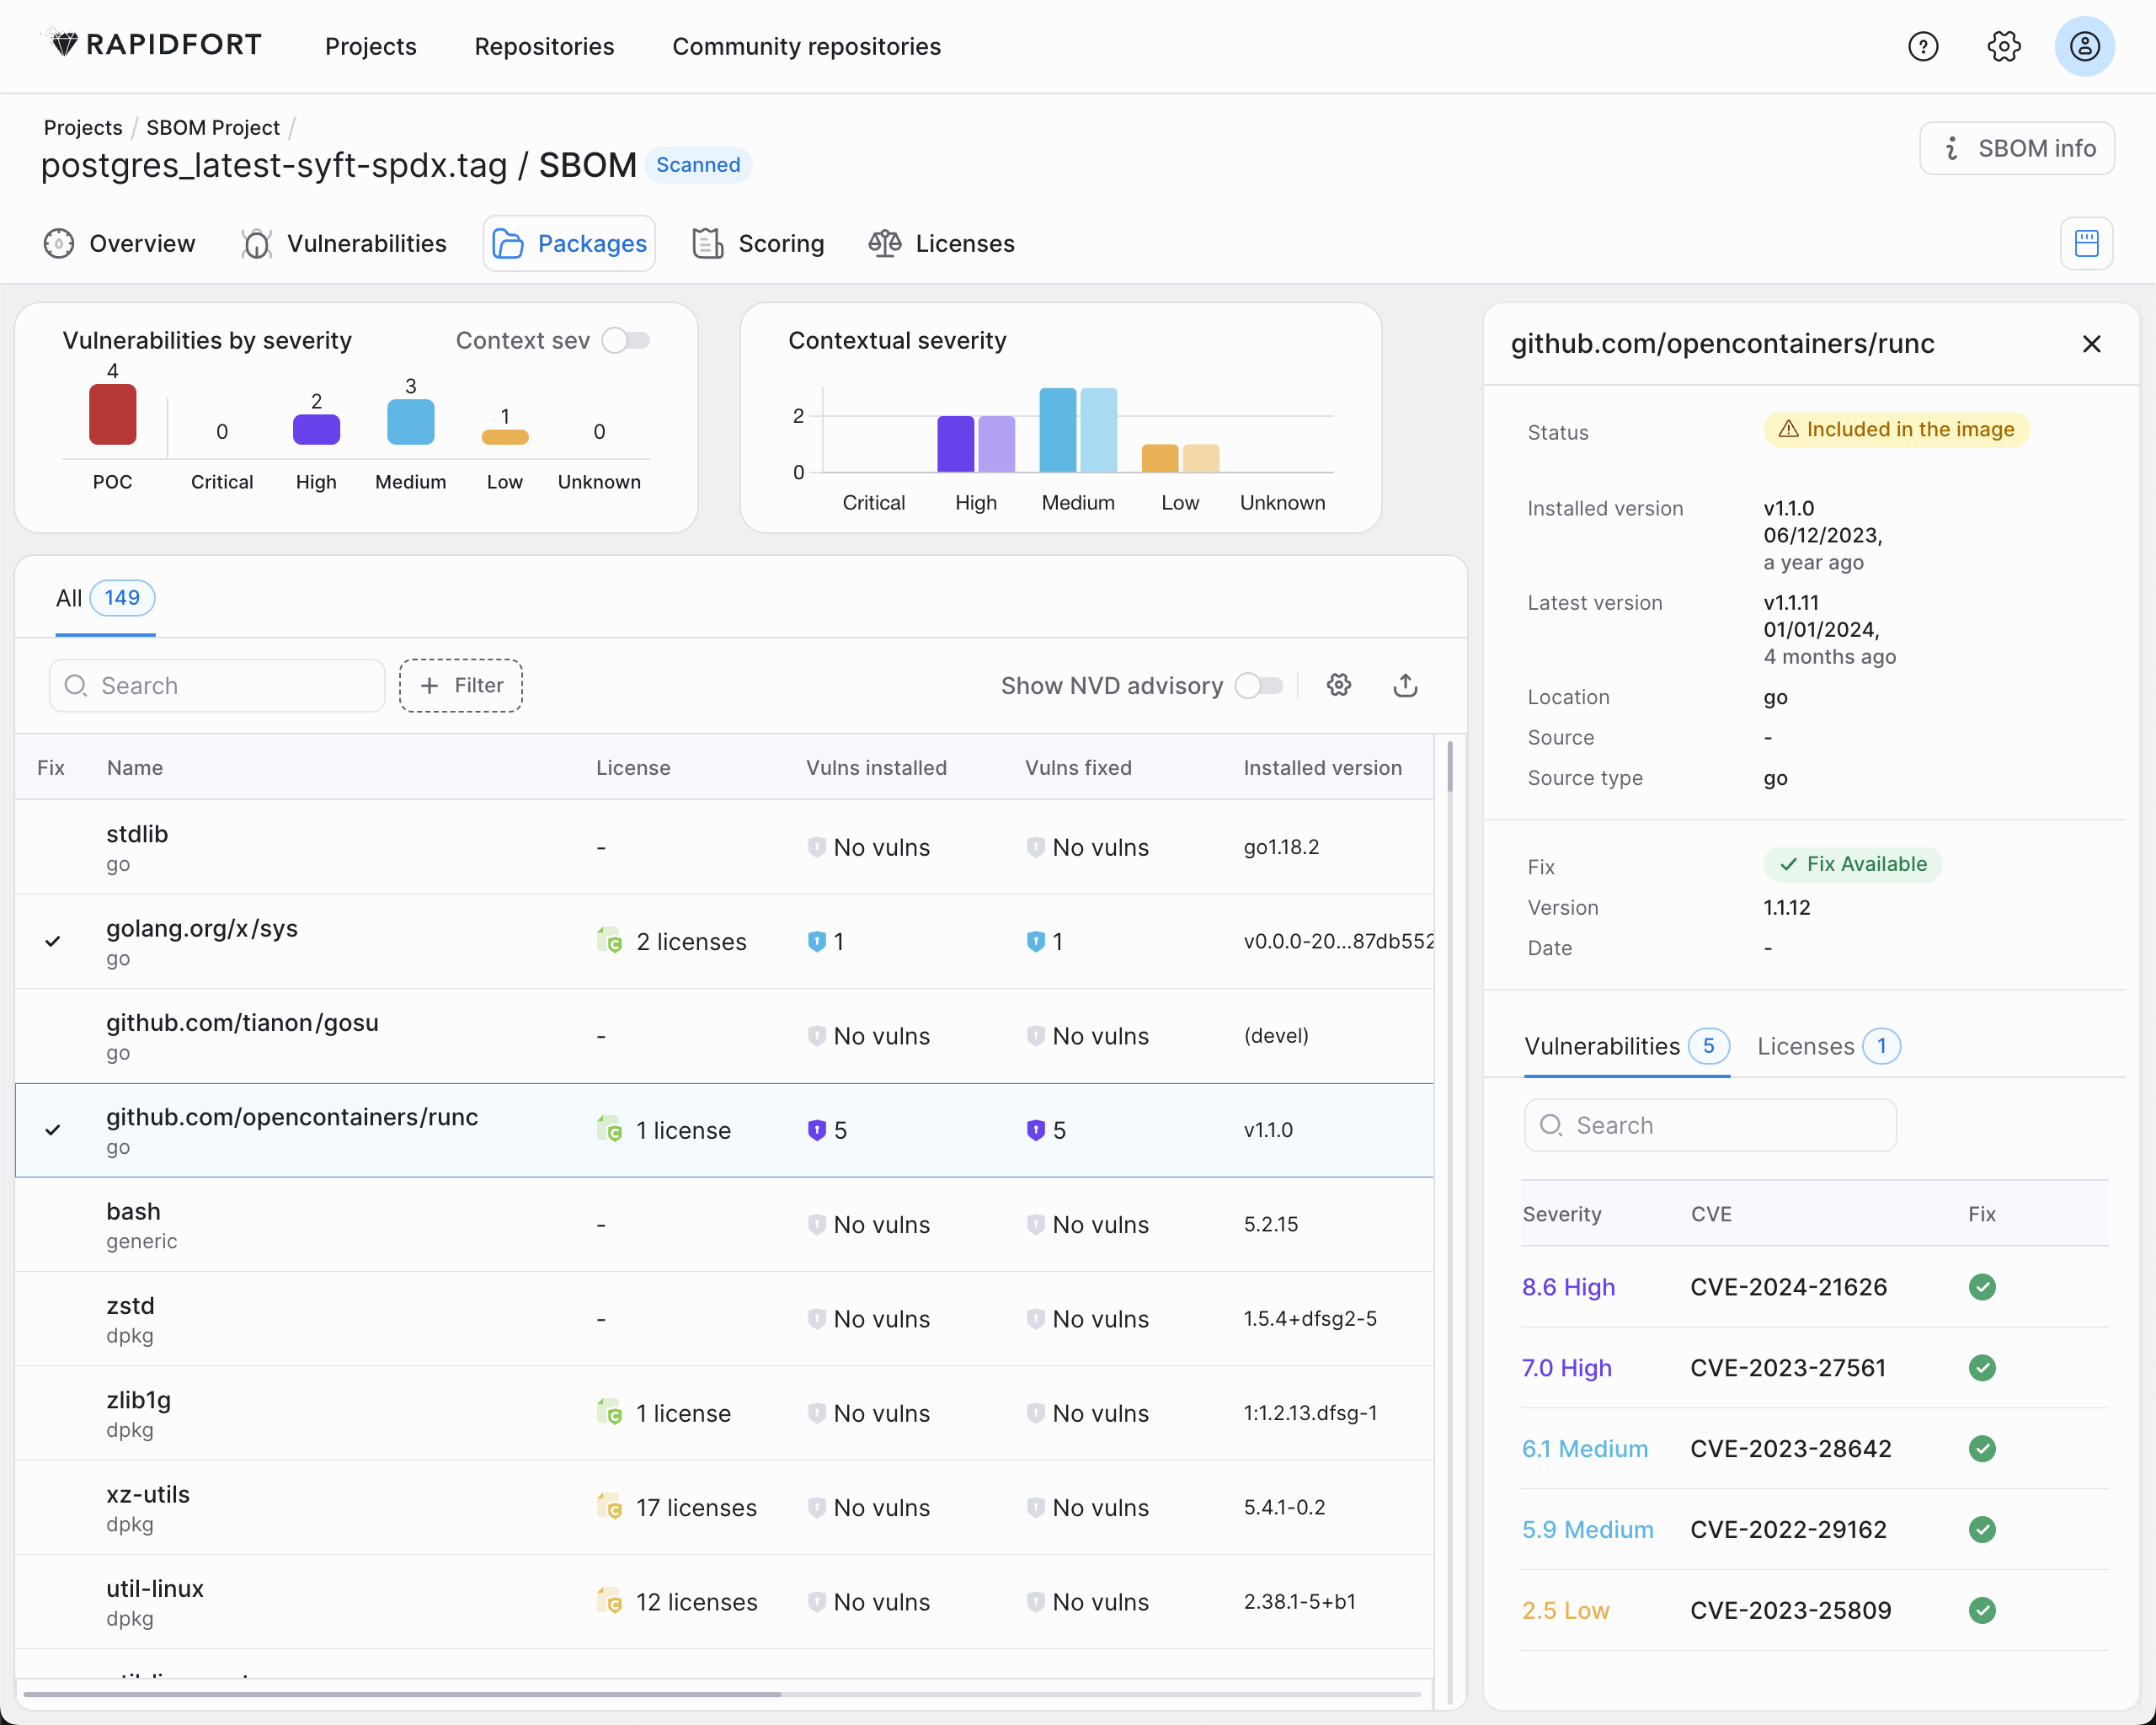The height and width of the screenshot is (1725, 2156).
Task: Click runc row 1 license icon
Action: [610, 1130]
